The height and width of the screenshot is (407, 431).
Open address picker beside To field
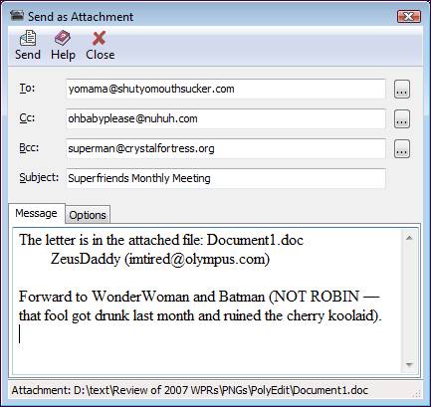tap(402, 89)
